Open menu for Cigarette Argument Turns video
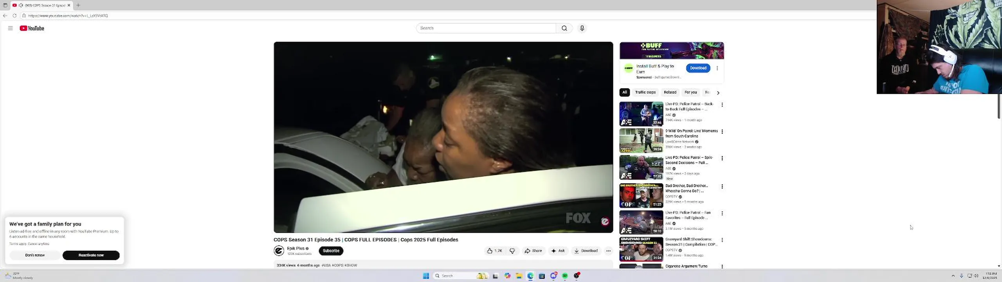The image size is (1002, 282). (722, 266)
